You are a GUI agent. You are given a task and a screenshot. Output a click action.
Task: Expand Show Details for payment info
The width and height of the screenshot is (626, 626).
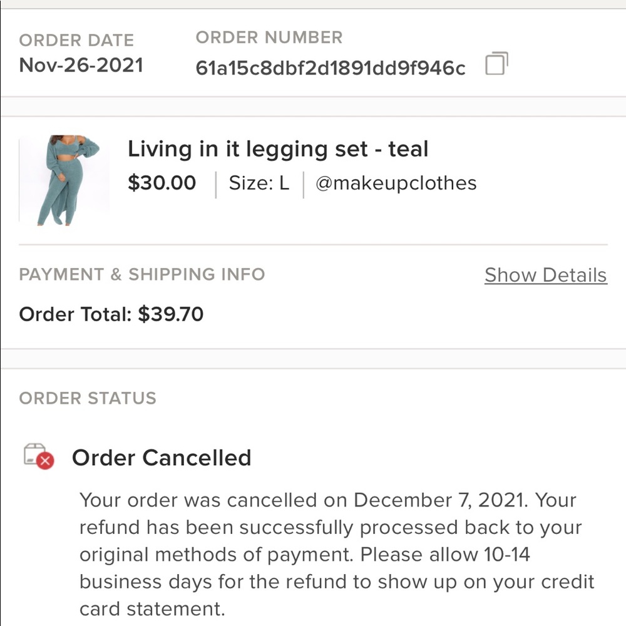click(545, 275)
